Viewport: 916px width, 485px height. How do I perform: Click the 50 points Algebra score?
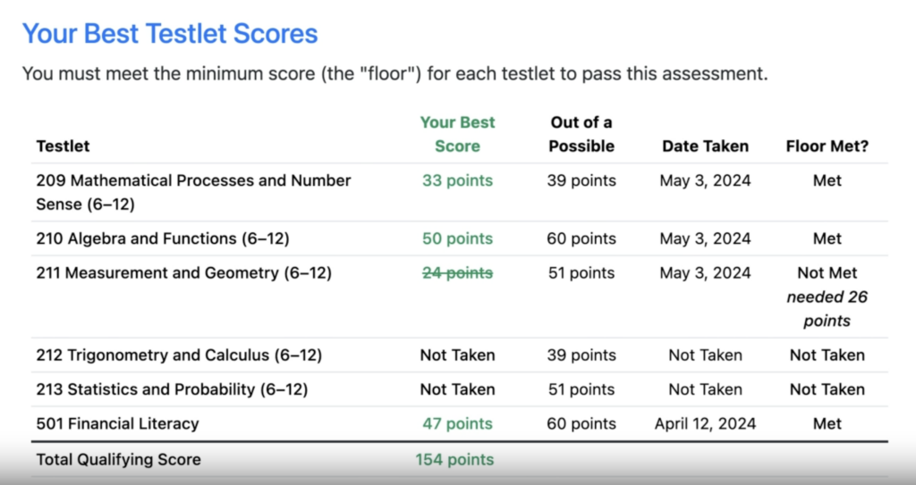pos(457,238)
